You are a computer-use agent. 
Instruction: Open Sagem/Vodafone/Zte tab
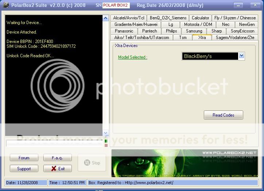point(235,37)
